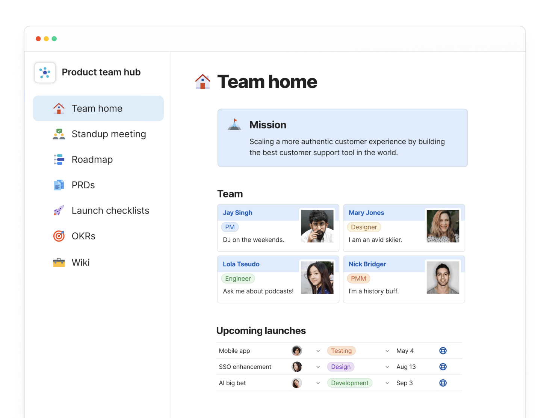
Task: Select the OKRs target icon
Action: click(59, 236)
